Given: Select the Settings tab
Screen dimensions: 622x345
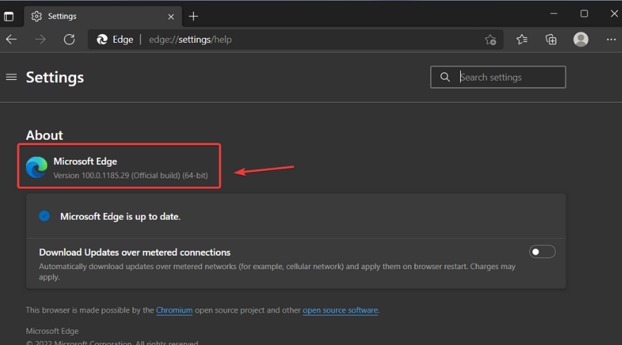Looking at the screenshot, I should tap(103, 17).
